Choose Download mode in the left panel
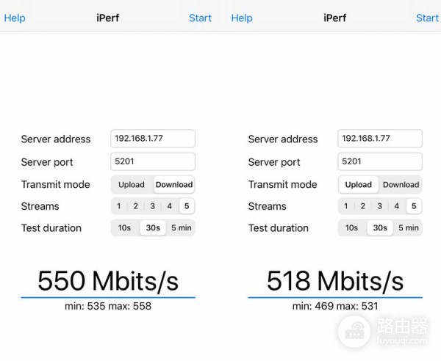 click(x=174, y=185)
